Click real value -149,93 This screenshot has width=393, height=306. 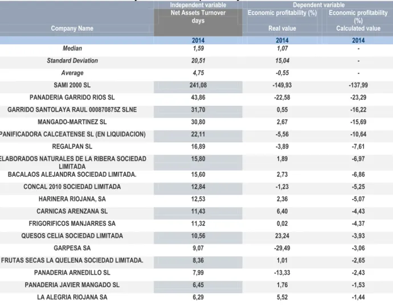click(x=282, y=85)
